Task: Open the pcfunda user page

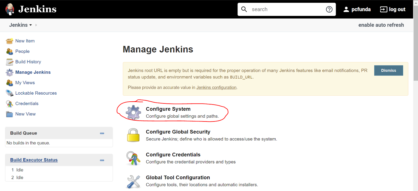Action: pos(361,9)
